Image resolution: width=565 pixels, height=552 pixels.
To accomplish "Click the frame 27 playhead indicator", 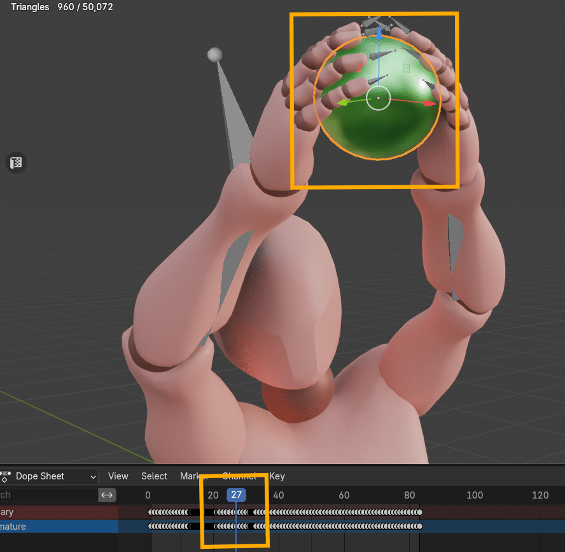I will 236,495.
